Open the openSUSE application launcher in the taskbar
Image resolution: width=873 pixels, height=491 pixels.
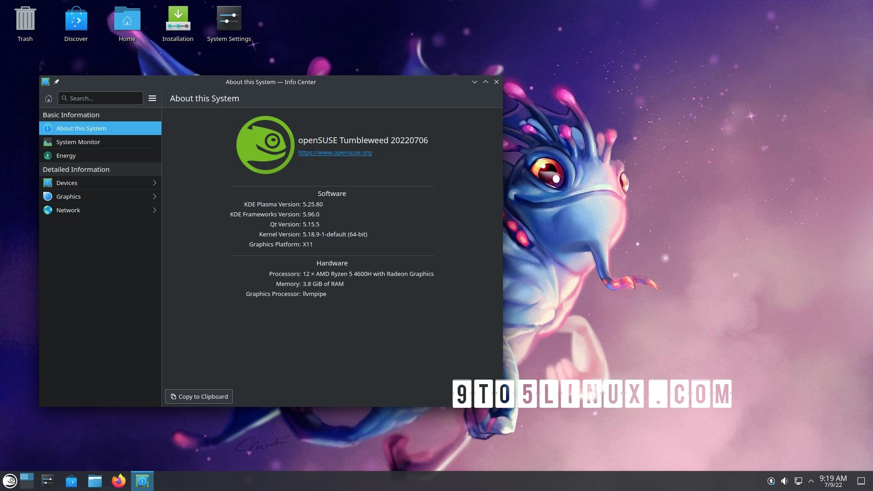pos(10,481)
